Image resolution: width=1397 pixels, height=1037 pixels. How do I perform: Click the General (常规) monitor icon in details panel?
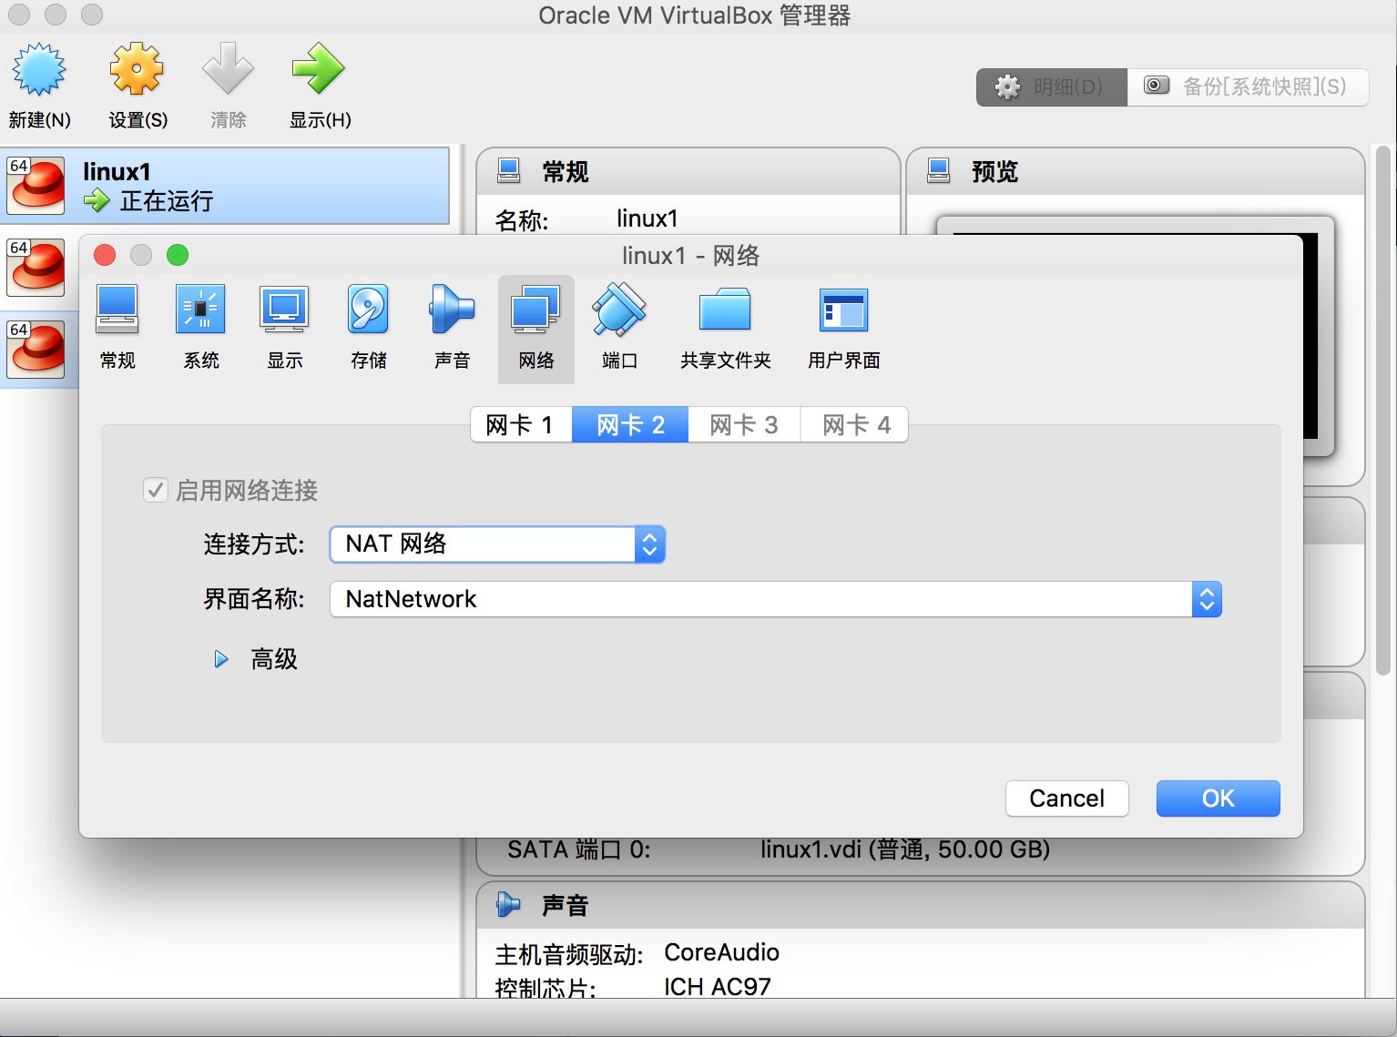[509, 170]
